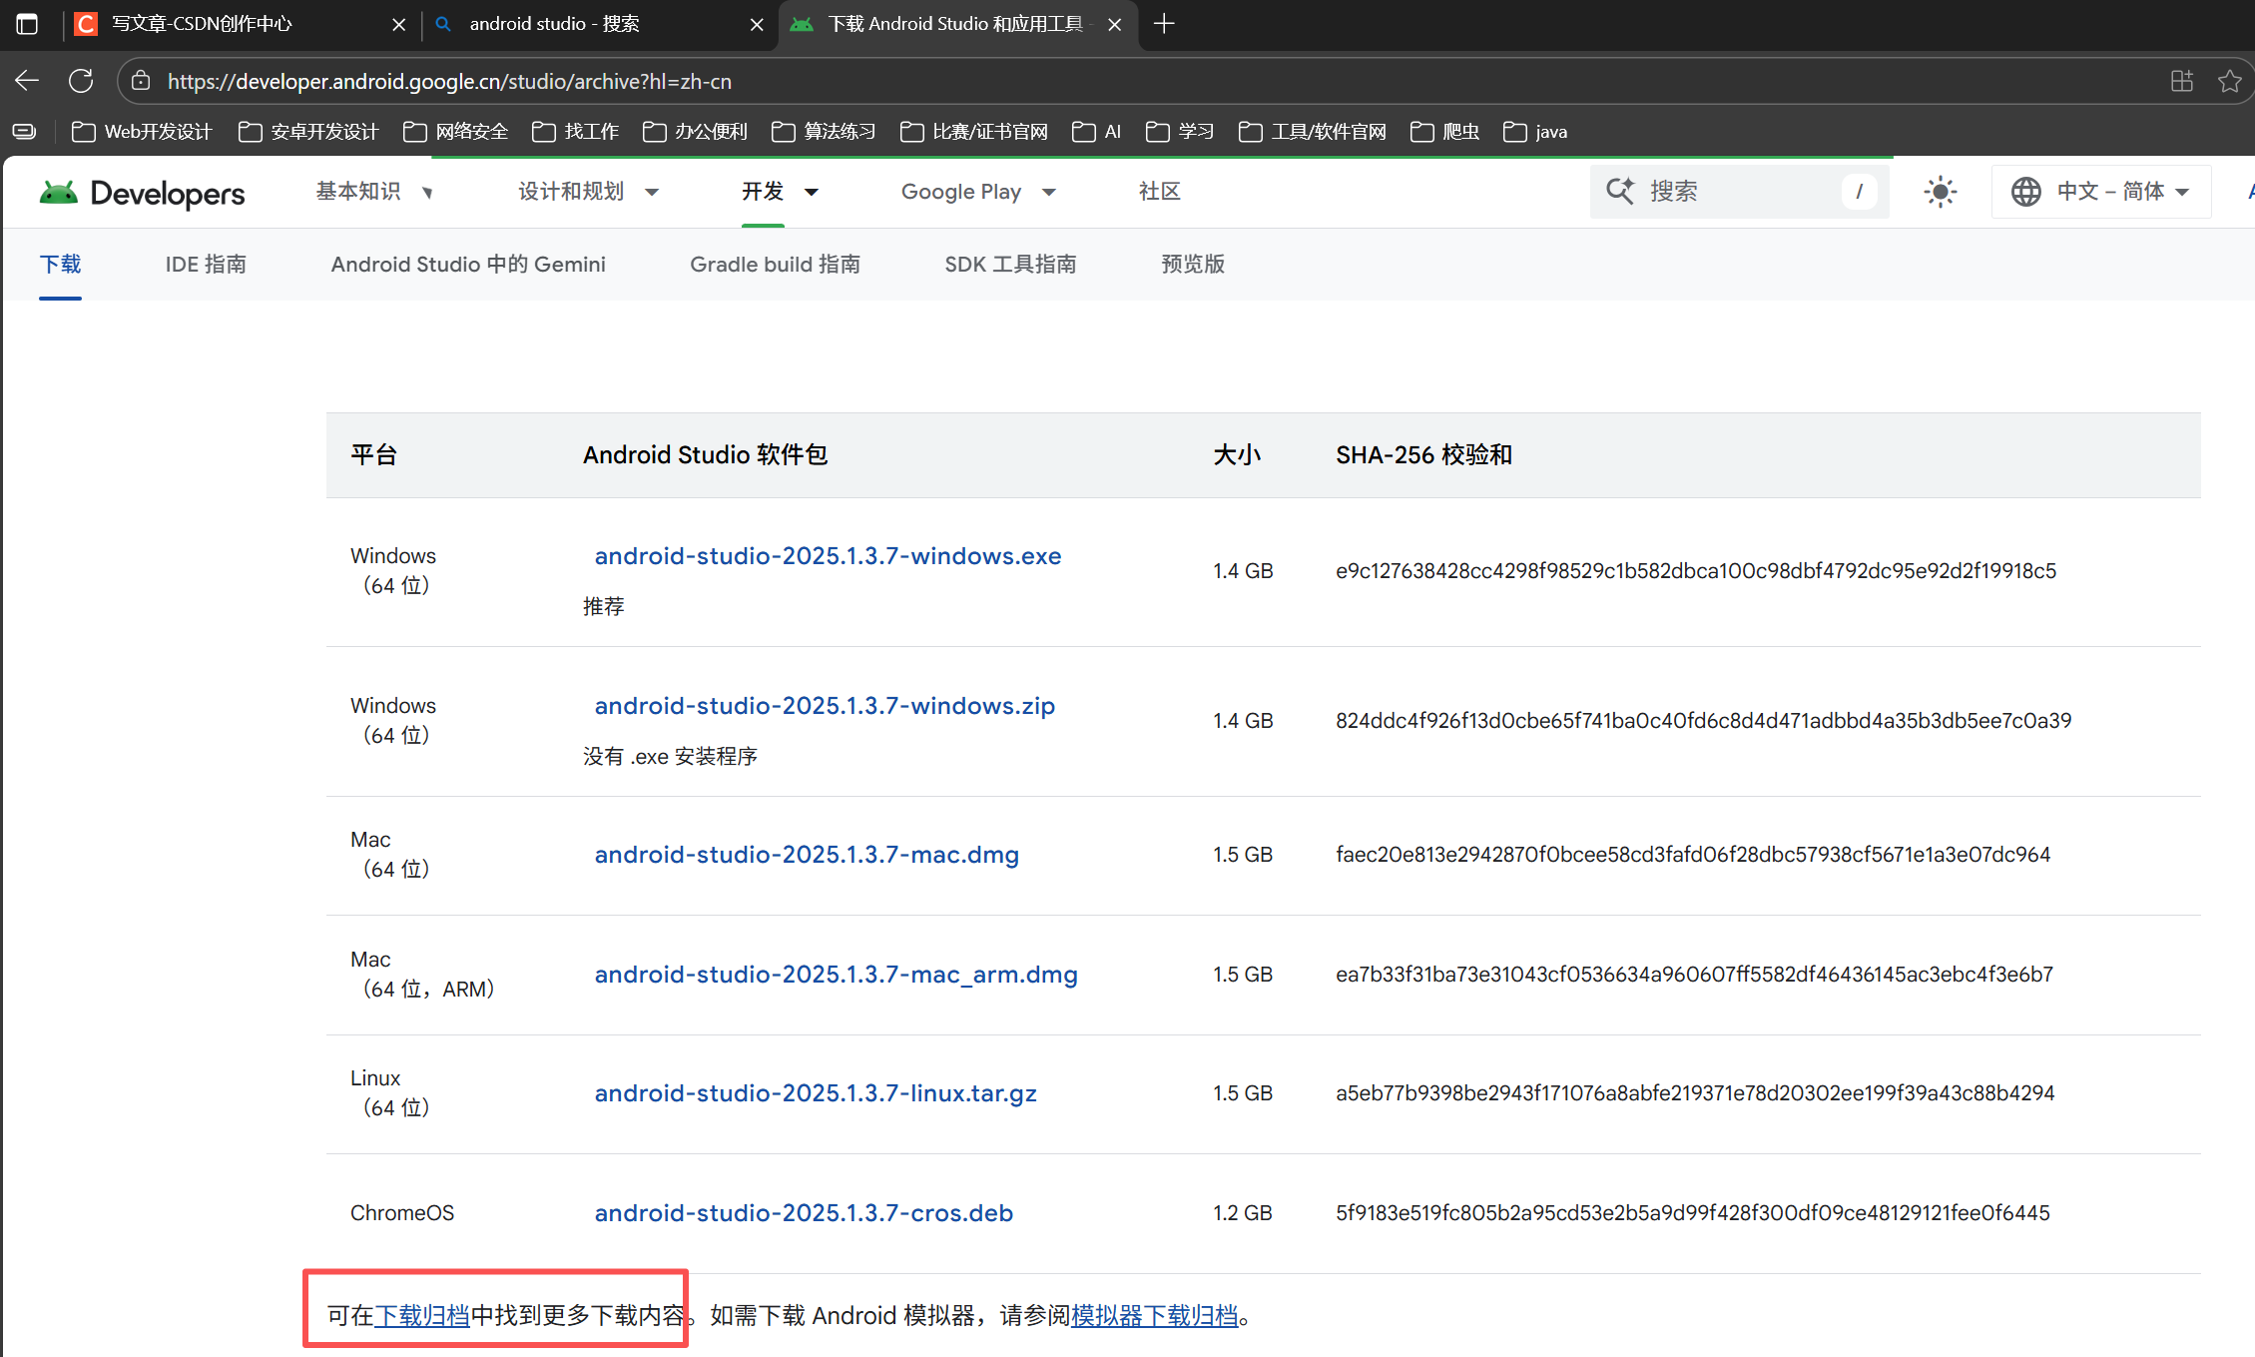This screenshot has height=1357, width=2255.
Task: Download android-studio-2025.1.3.7-mac.dmg
Action: click(x=807, y=855)
